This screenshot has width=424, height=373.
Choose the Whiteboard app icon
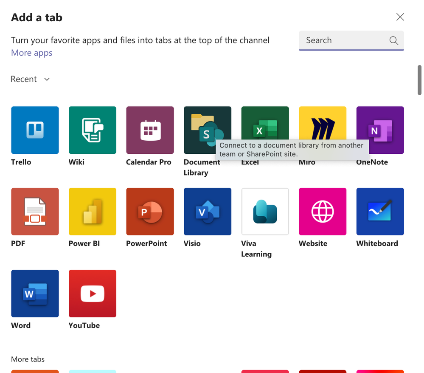tap(380, 212)
